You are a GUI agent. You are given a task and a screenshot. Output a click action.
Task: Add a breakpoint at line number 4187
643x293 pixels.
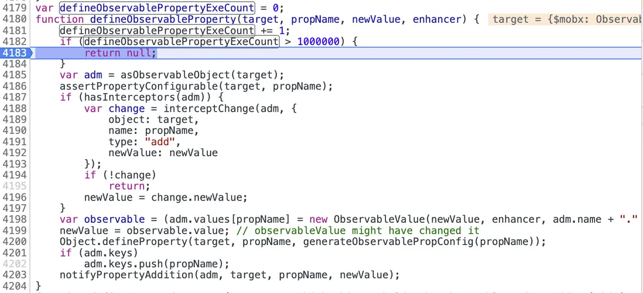point(15,98)
